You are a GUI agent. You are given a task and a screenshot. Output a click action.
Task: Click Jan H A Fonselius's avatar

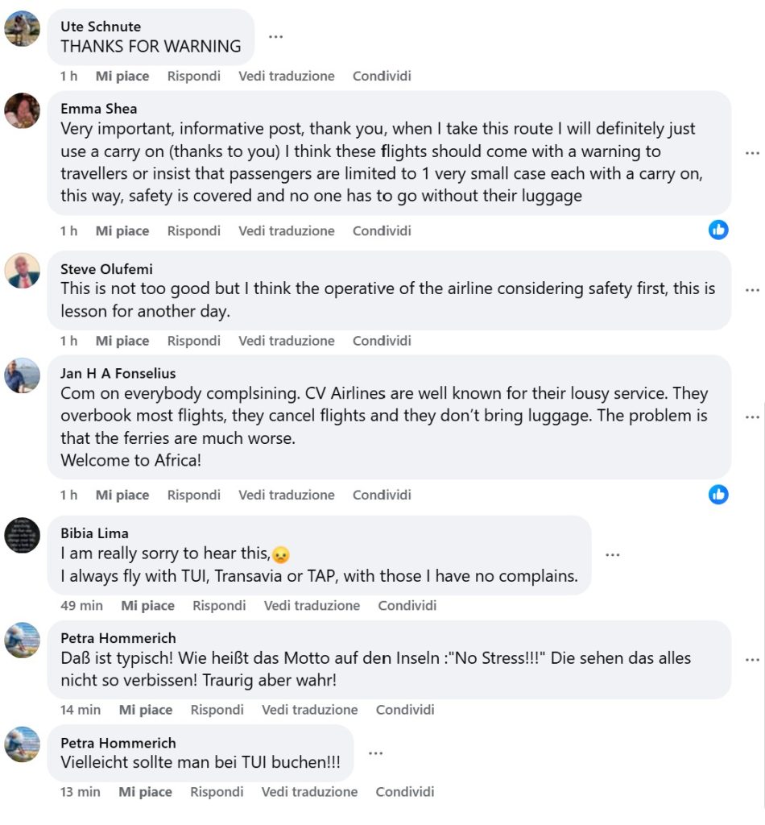point(22,375)
